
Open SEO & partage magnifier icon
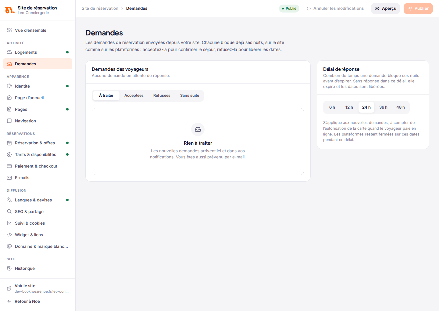coord(9,212)
